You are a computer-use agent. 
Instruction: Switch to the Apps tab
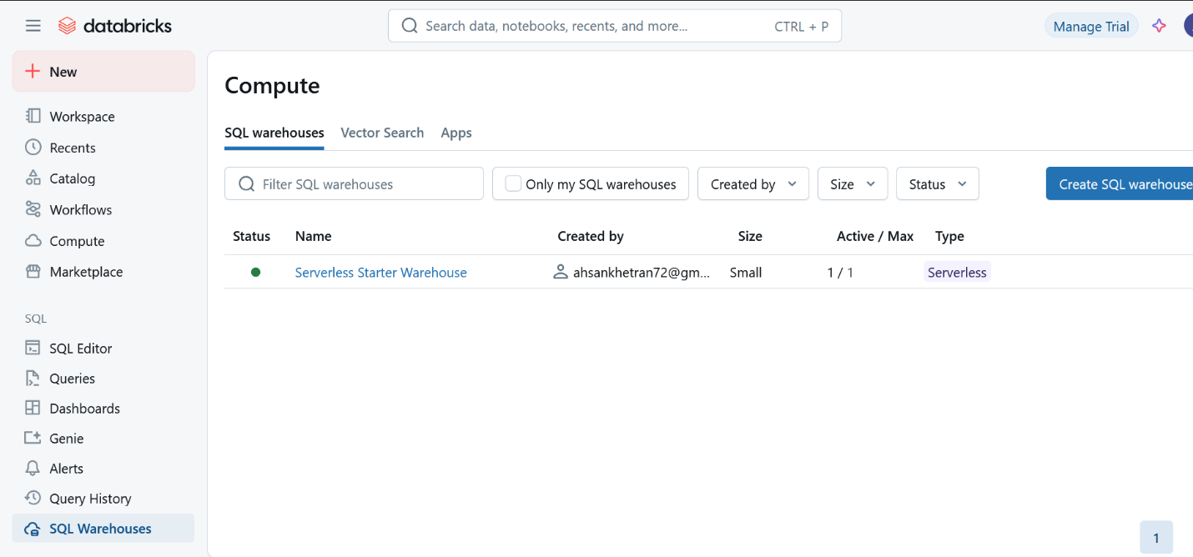point(456,133)
